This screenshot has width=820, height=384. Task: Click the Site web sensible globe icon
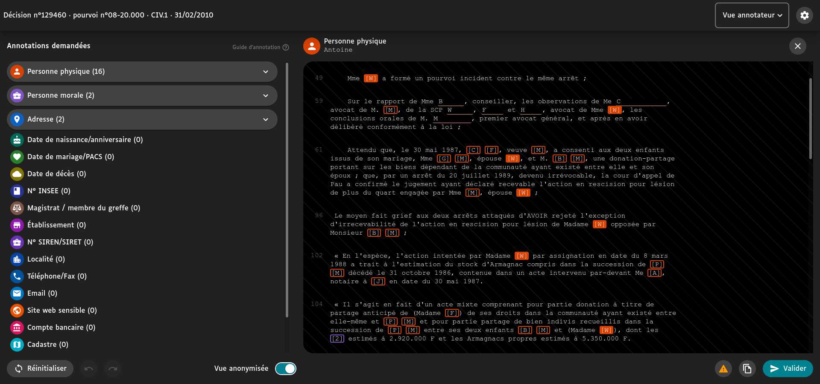pyautogui.click(x=17, y=310)
